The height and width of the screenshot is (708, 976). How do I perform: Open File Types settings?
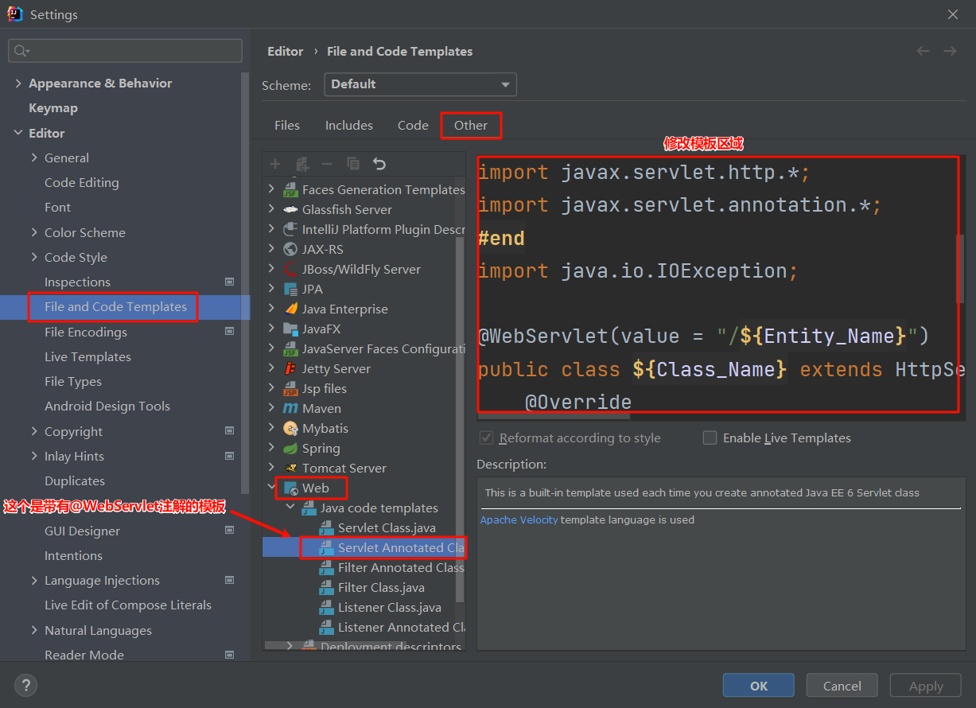click(x=73, y=381)
